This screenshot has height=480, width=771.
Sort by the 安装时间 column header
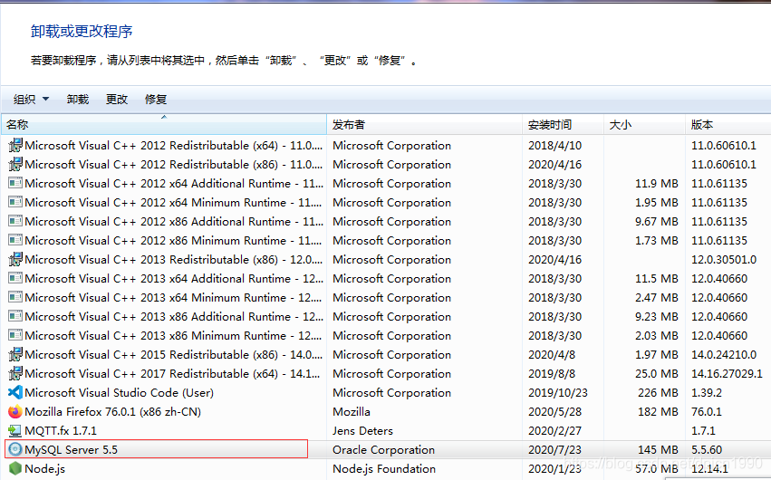(563, 124)
